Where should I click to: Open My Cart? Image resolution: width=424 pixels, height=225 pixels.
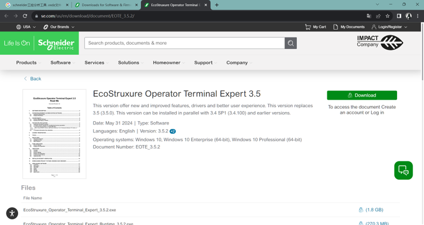(315, 27)
